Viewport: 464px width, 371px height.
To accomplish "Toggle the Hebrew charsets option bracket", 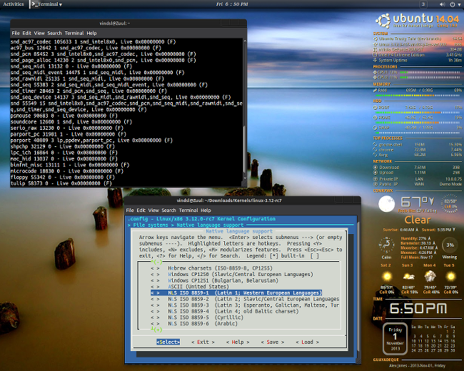I will 155,268.
